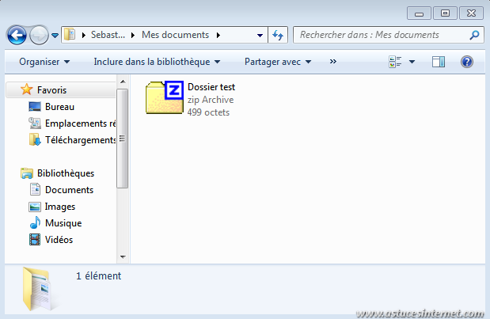Click the folder thumbnail in details pane
The height and width of the screenshot is (319, 490).
tap(38, 289)
